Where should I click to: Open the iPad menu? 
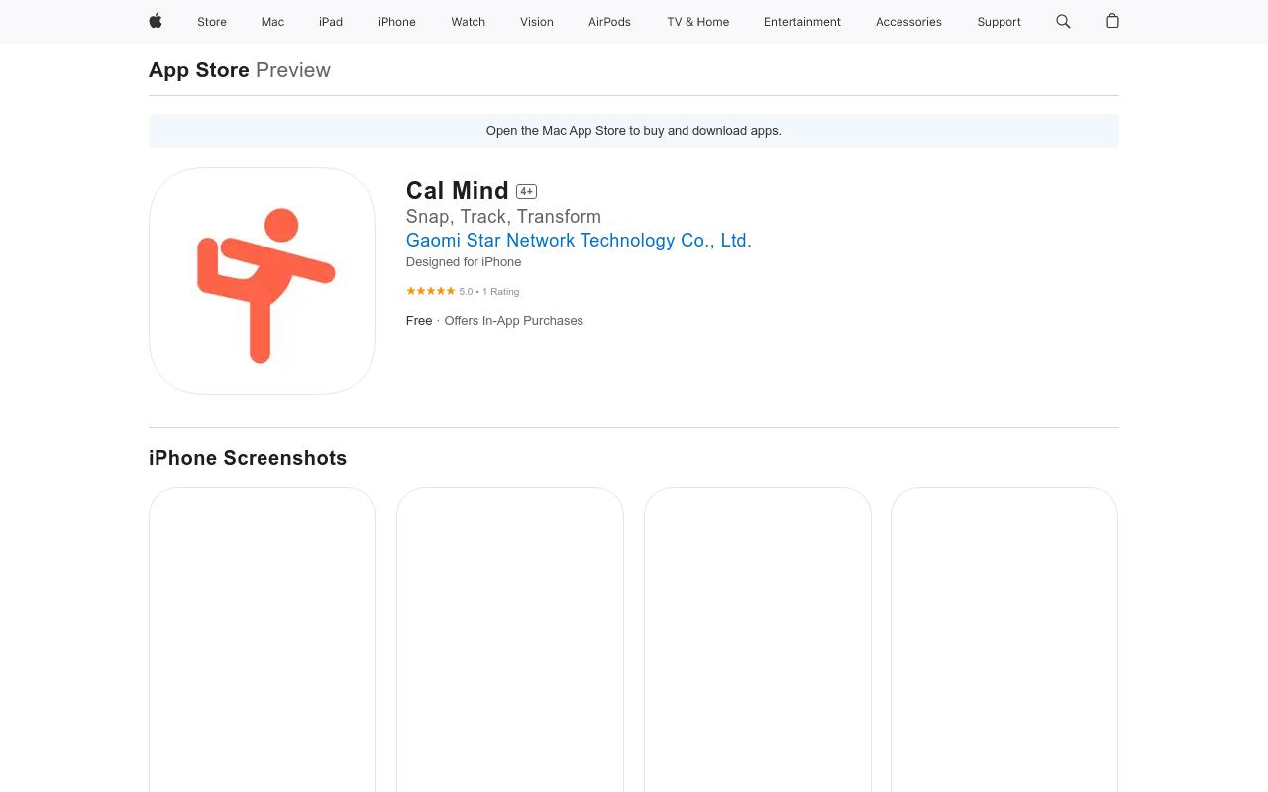[331, 22]
